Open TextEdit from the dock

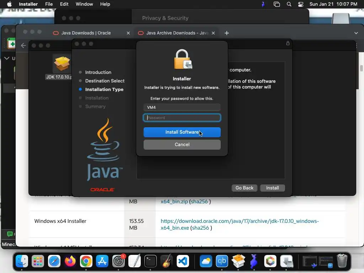(134, 261)
